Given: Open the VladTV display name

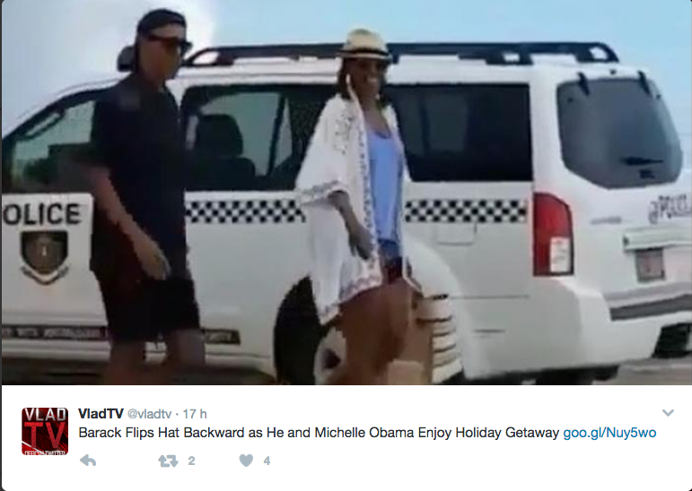Looking at the screenshot, I should 101,414.
